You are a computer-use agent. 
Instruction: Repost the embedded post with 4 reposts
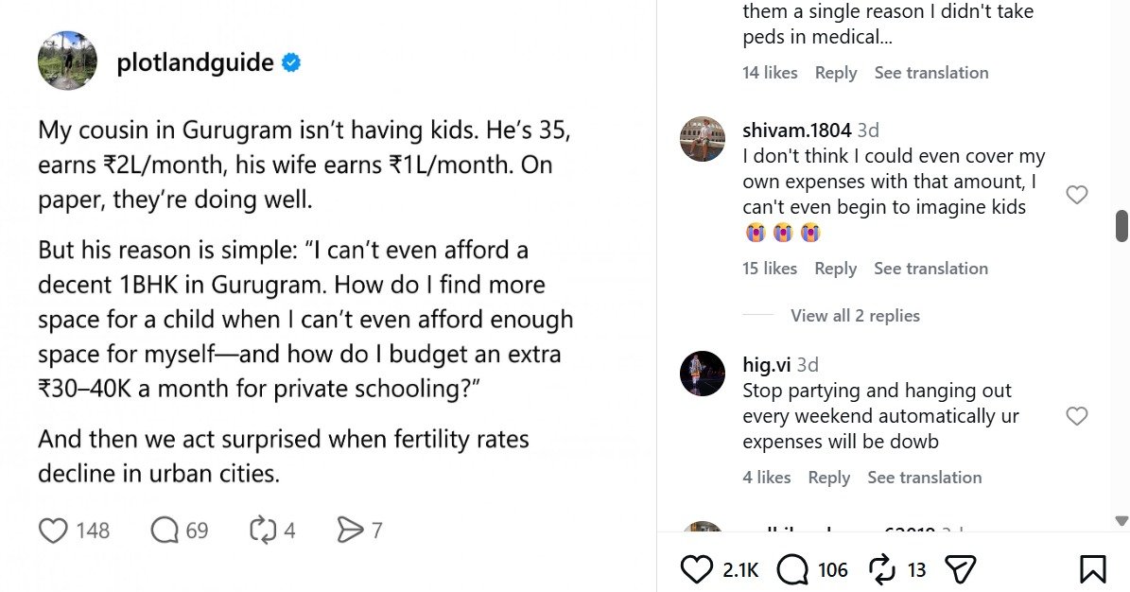(x=262, y=531)
